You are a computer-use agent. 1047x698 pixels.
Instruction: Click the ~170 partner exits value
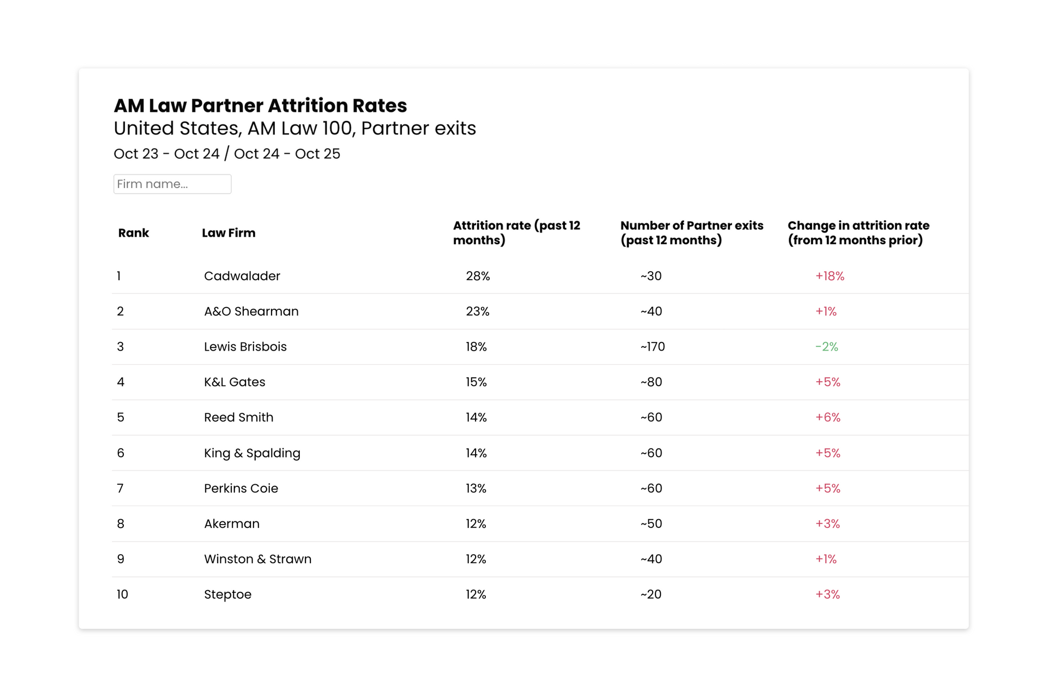point(650,346)
